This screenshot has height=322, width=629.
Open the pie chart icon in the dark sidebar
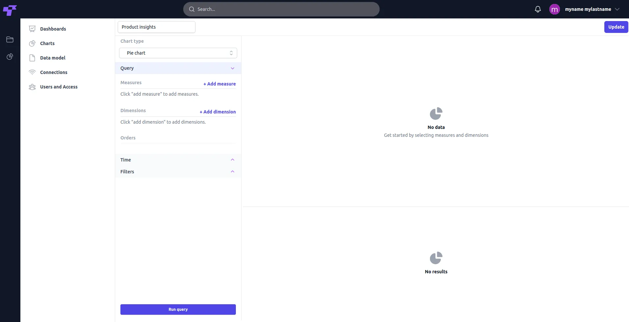pyautogui.click(x=10, y=57)
